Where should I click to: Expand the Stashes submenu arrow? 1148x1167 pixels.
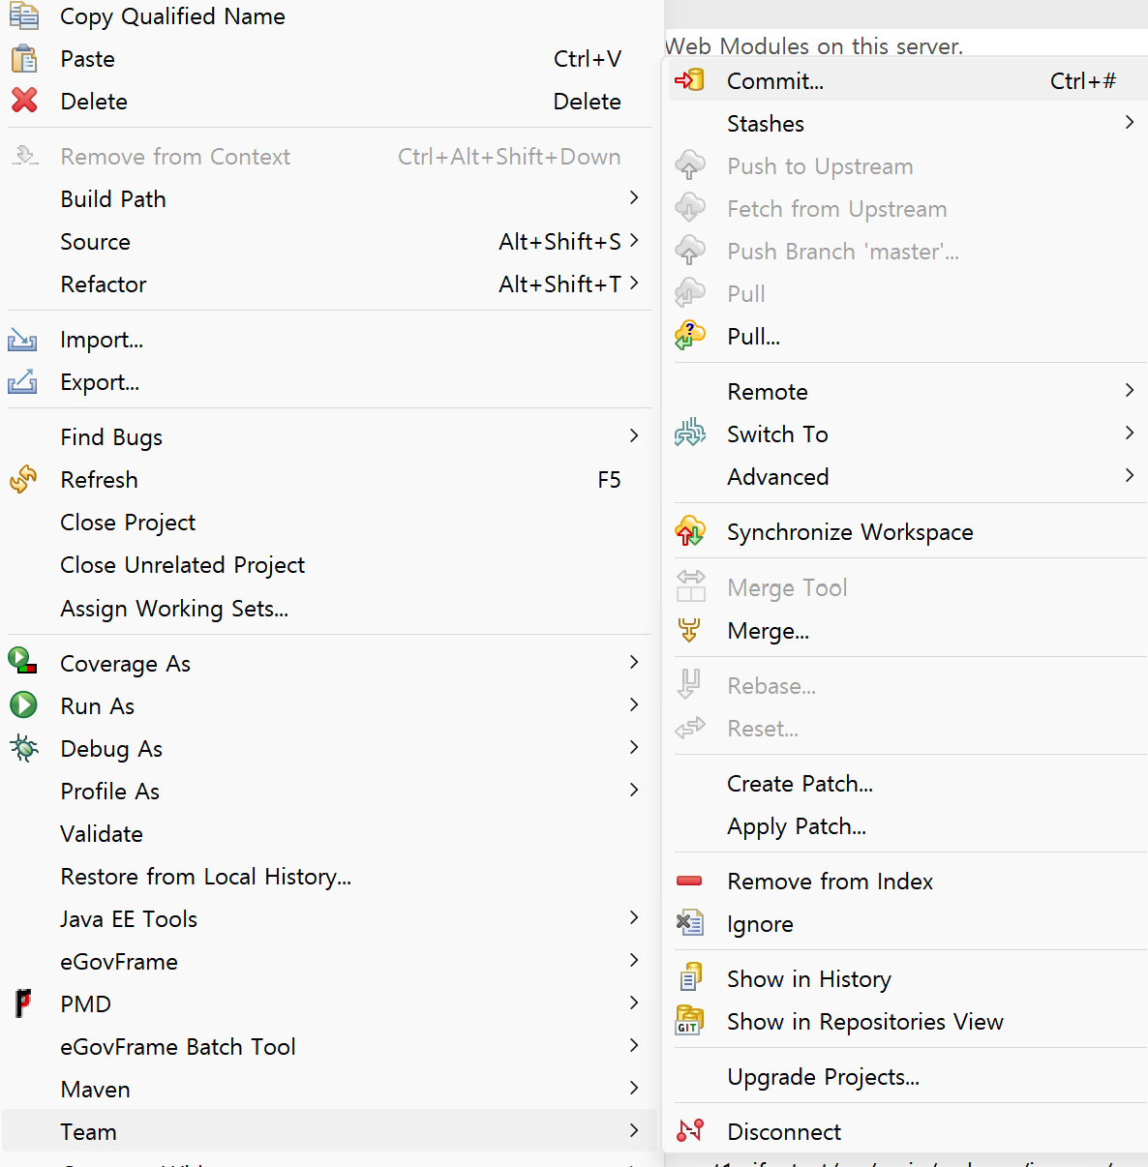(1130, 122)
